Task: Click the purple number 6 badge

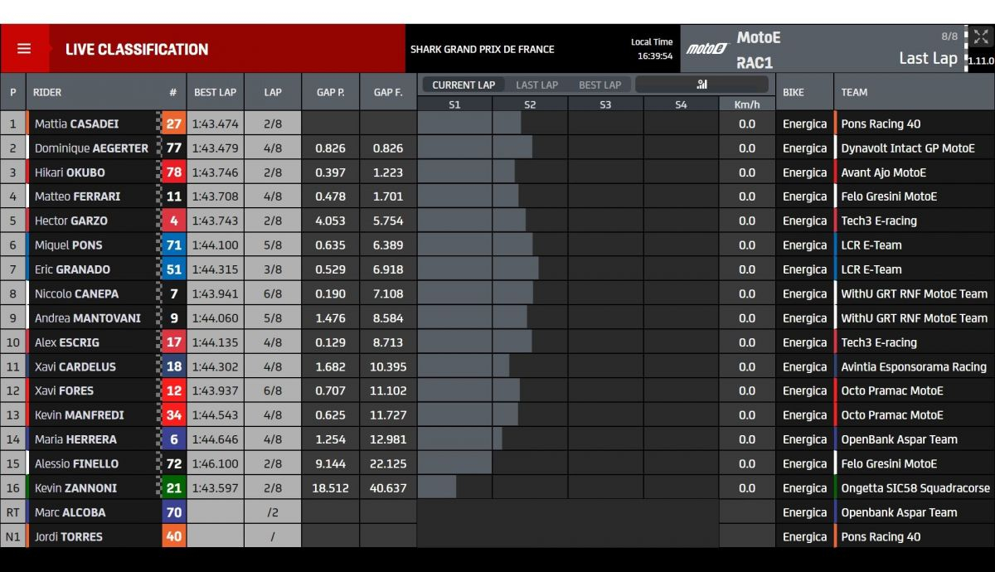Action: pos(173,439)
